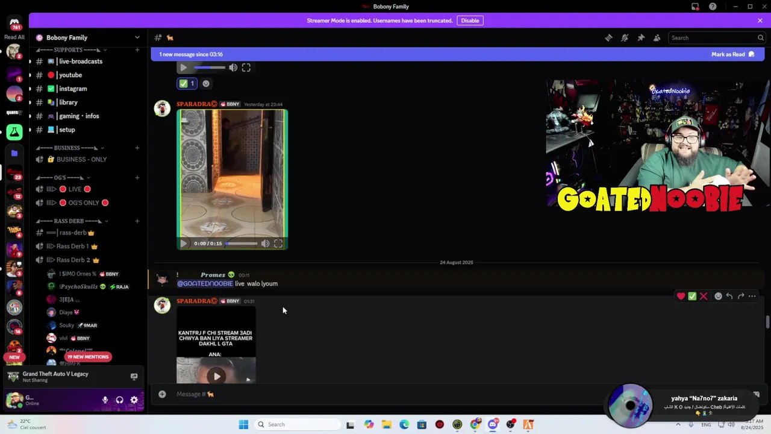771x434 pixels.
Task: Open notification settings bell icon
Action: coord(625,37)
